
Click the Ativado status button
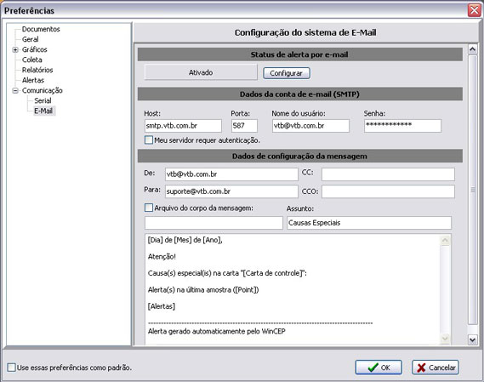coord(201,72)
